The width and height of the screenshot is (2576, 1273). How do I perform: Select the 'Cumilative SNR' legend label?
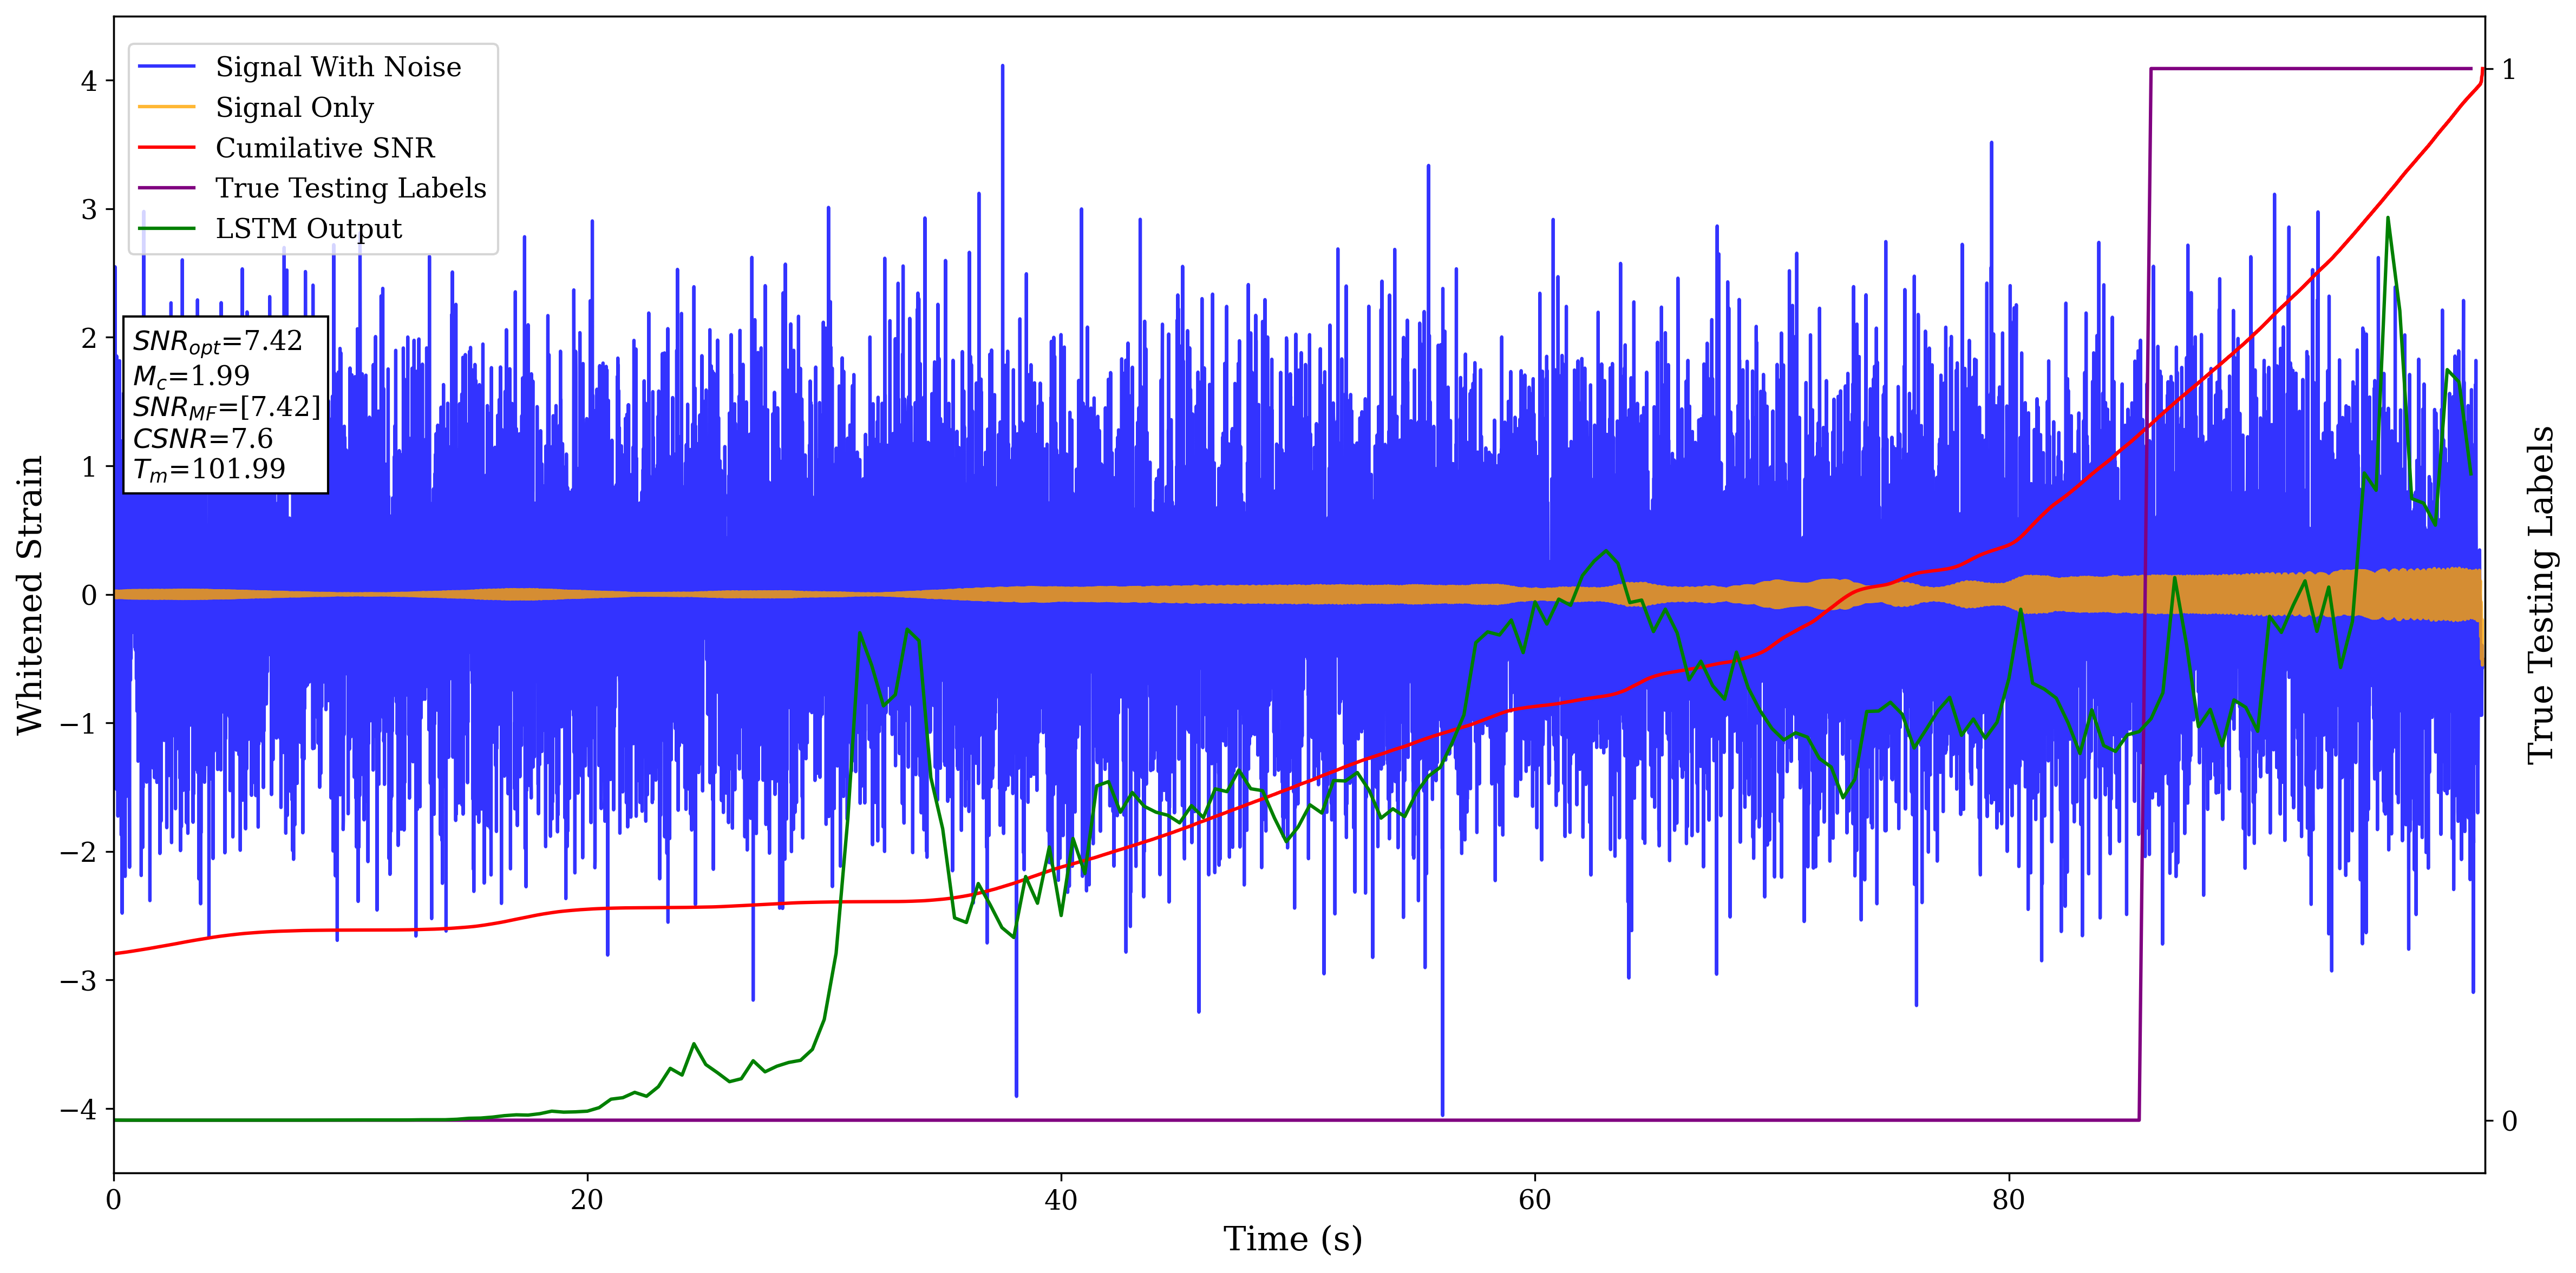[x=325, y=148]
